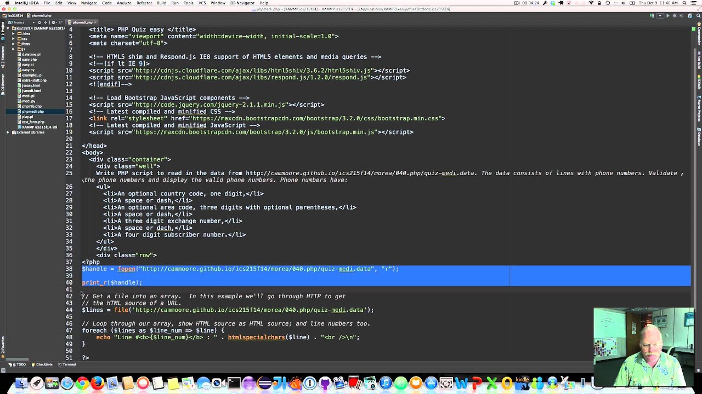Image resolution: width=702 pixels, height=394 pixels.
Task: Expand the .idea folder
Action: 13,33
